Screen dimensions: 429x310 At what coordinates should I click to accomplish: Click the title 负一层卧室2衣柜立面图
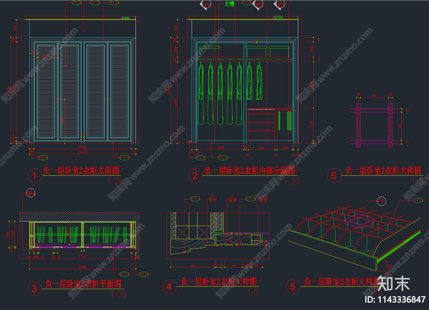(x=81, y=170)
